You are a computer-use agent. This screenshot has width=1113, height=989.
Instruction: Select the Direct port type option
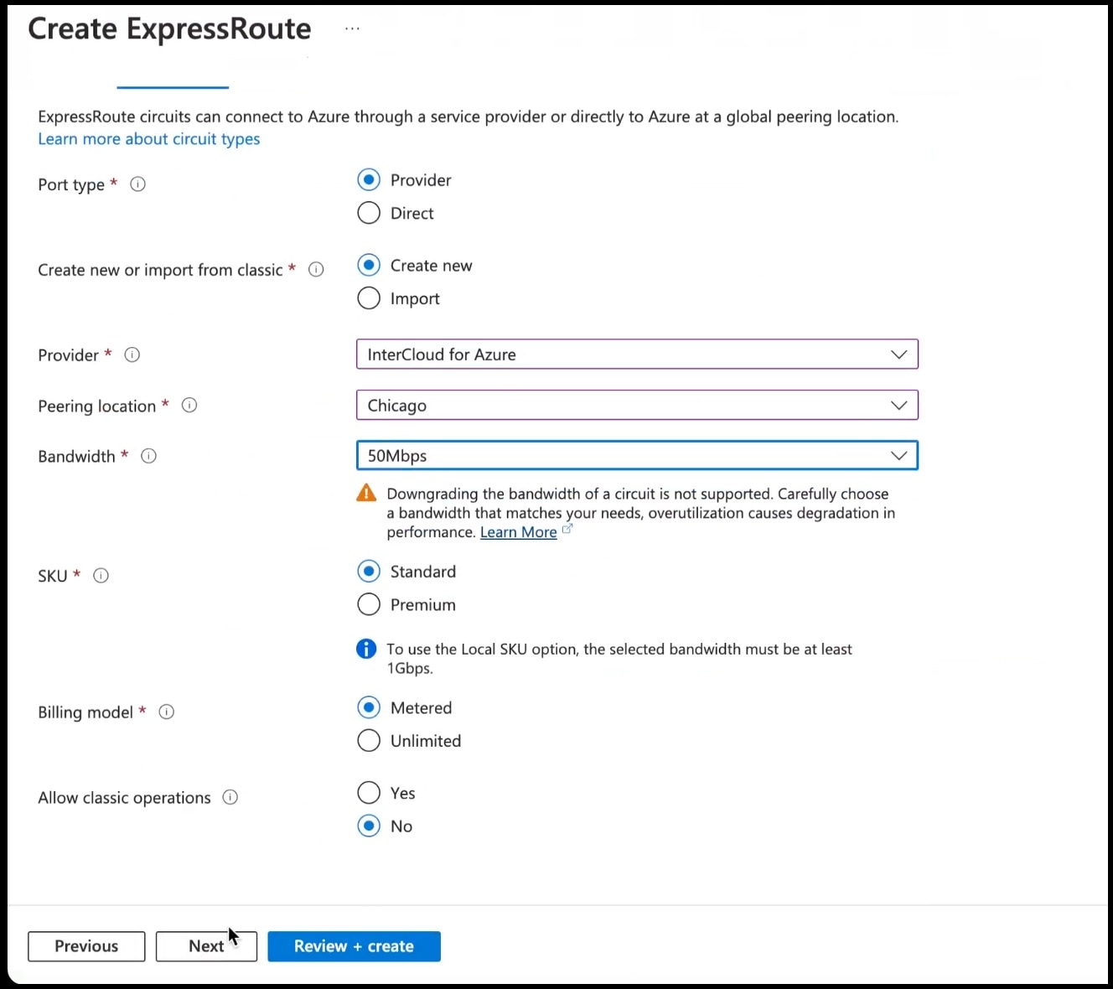coord(369,213)
